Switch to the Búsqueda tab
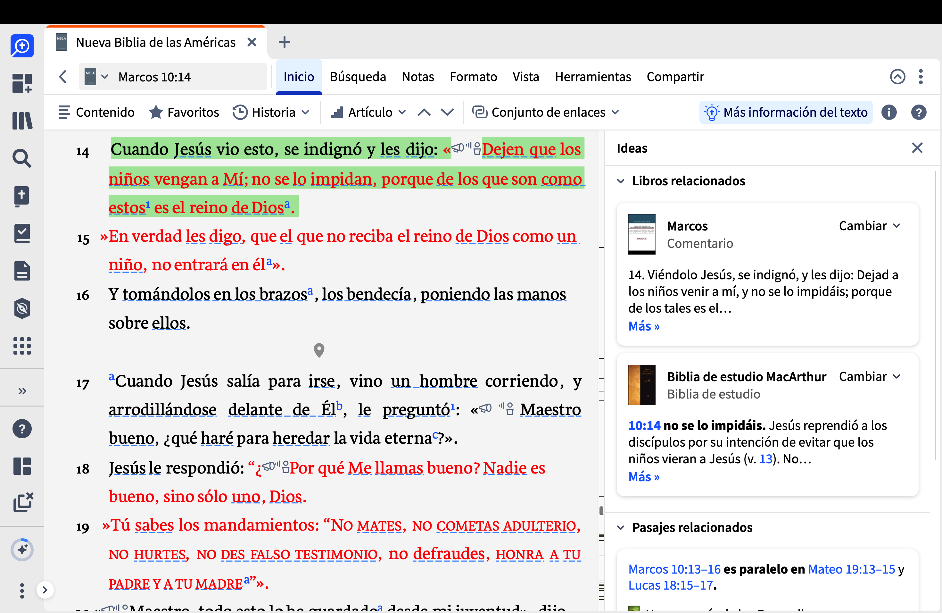Screen dimensions: 942x613 tap(358, 77)
